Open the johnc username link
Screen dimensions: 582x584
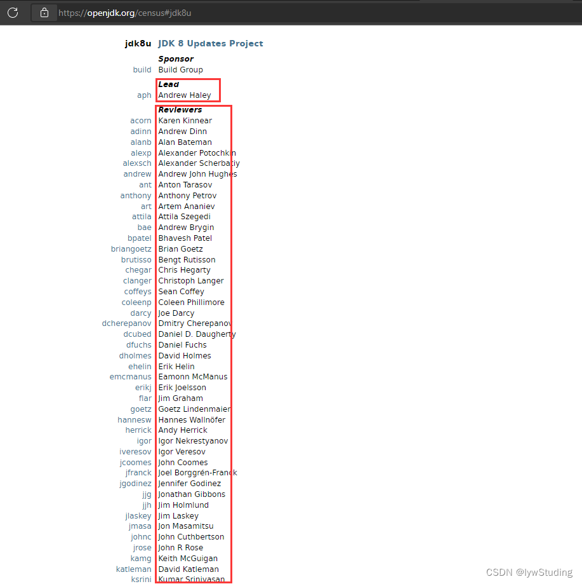click(x=141, y=537)
